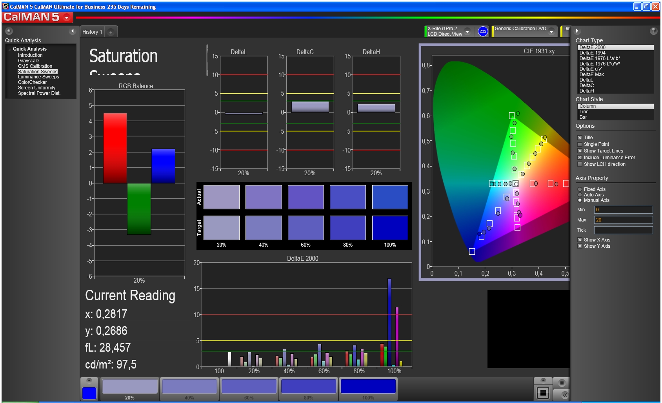This screenshot has height=403, width=662.
Task: Select the 80% saturation swatch in bottom strip
Action: [x=309, y=389]
